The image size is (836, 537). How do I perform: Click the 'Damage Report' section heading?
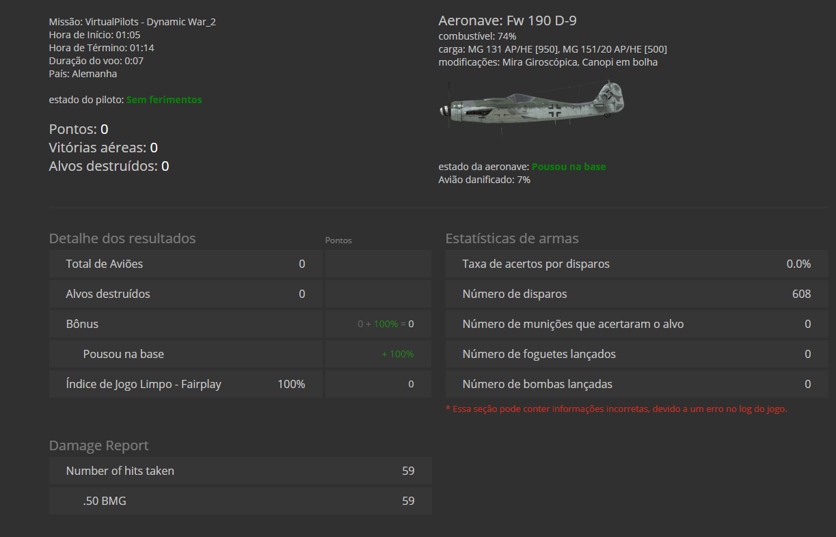99,445
